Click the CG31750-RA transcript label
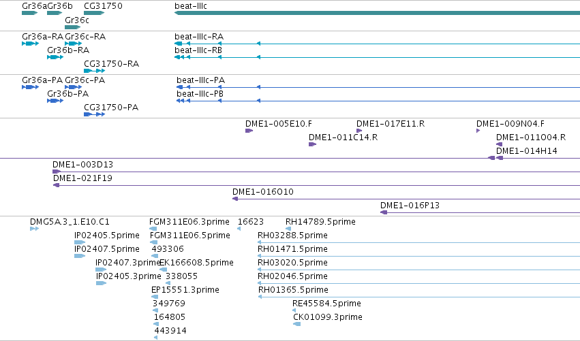Viewport: 580px width, 341px height. [x=111, y=64]
